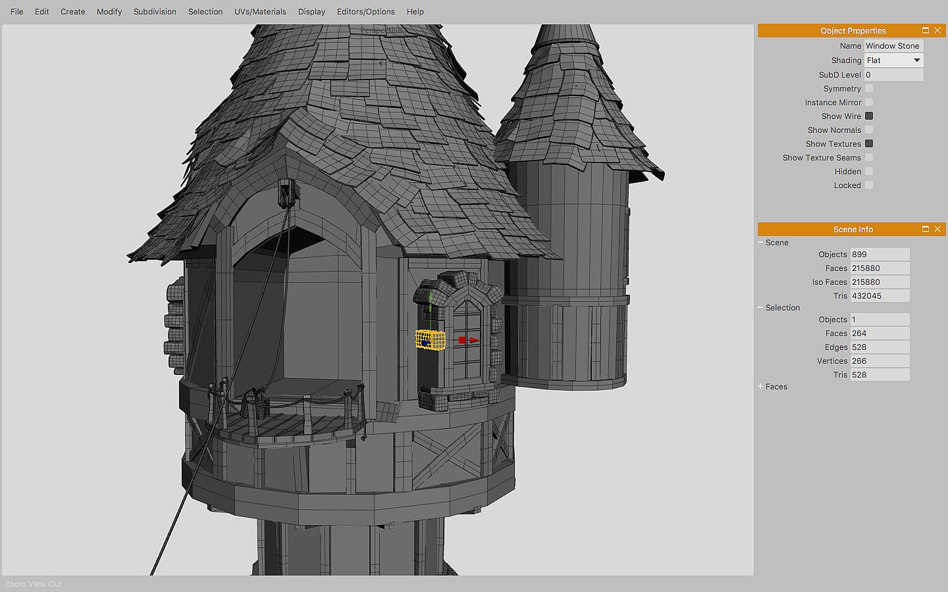Image resolution: width=948 pixels, height=592 pixels.
Task: Collapse the Scene section in Scene Info
Action: coord(760,243)
